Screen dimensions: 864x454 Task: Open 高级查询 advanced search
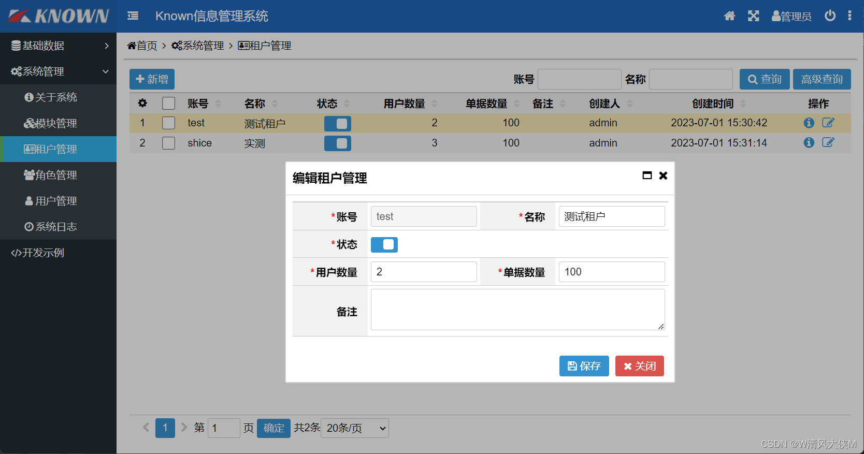[x=822, y=79]
